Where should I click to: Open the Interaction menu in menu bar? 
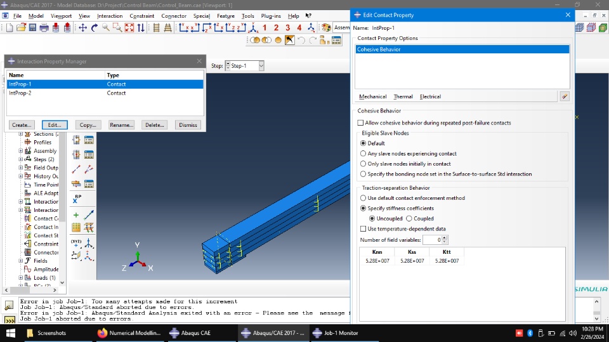pos(110,16)
